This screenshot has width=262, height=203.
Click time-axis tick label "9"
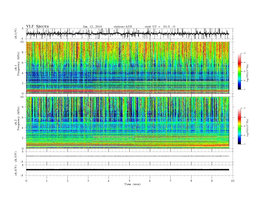click(x=212, y=181)
